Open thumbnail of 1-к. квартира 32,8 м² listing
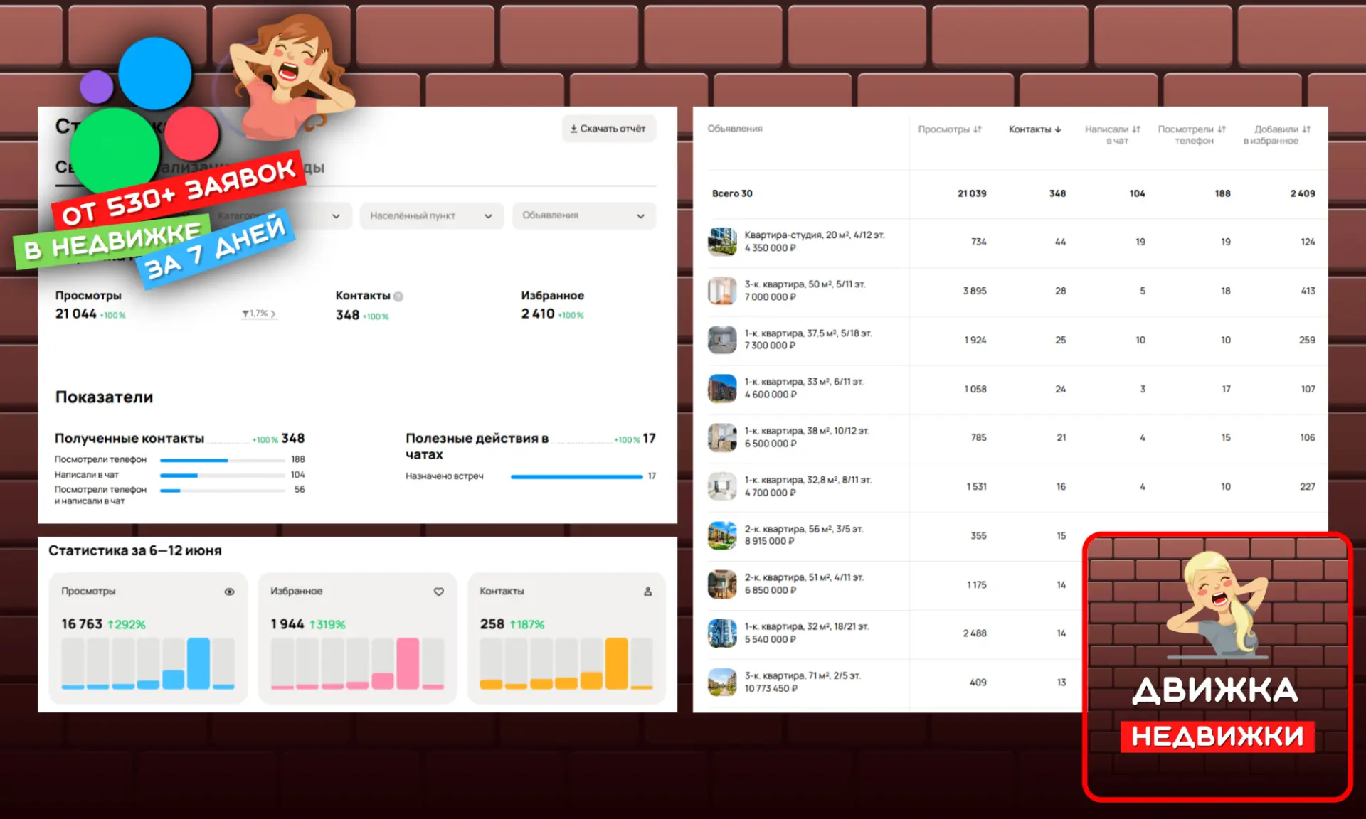1366x819 pixels. coord(722,486)
